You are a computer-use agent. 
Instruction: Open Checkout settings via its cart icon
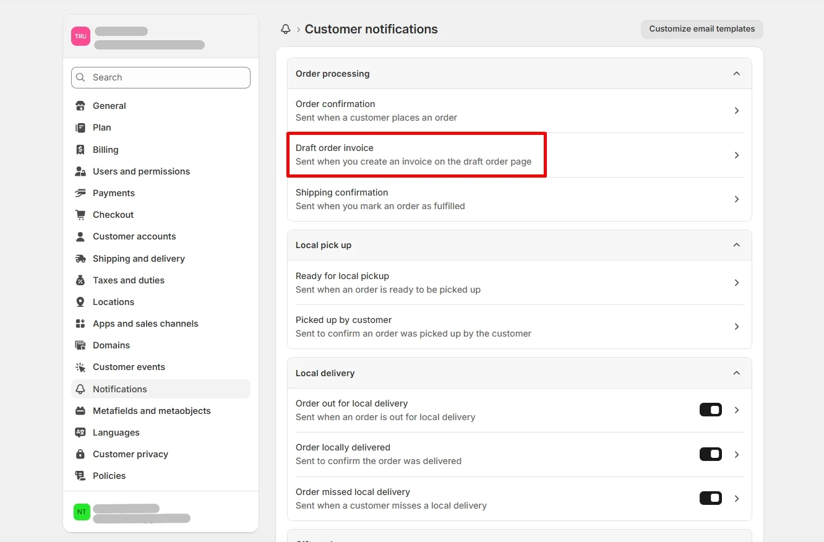point(80,215)
